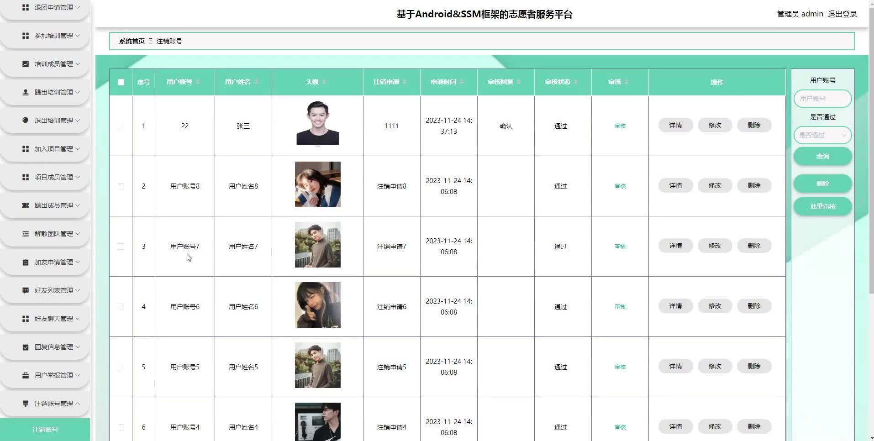Screen dimensions: 874x441
Task: Click the 踢出成员管理 camera icon
Action: point(26,205)
